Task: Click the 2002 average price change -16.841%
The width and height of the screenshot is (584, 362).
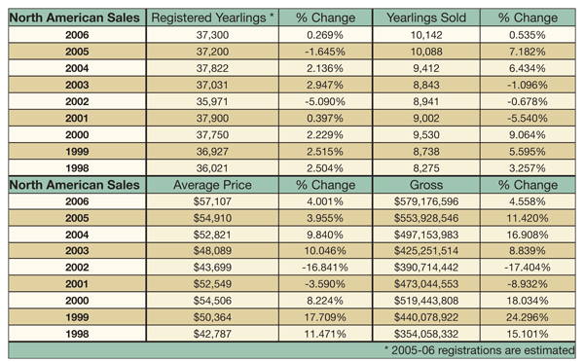Action: click(325, 268)
